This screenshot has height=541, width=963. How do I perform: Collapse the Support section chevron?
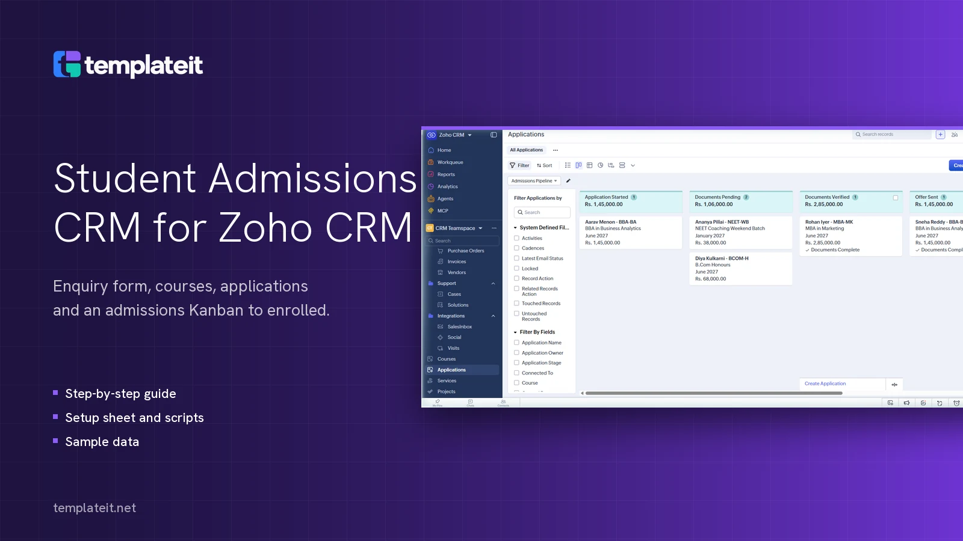pos(493,284)
